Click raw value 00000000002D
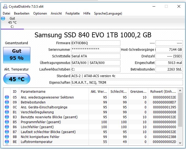This screenshot has height=149, width=186. (x=164, y=142)
